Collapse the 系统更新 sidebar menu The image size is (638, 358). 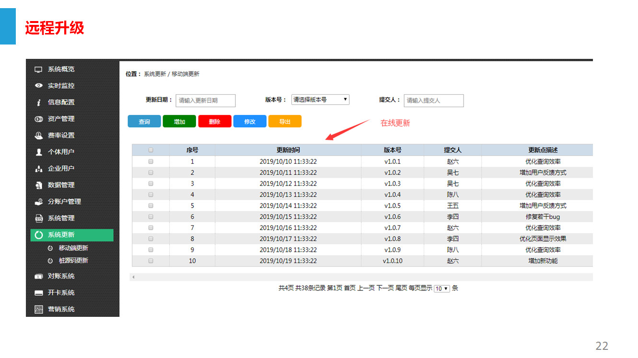pyautogui.click(x=72, y=235)
